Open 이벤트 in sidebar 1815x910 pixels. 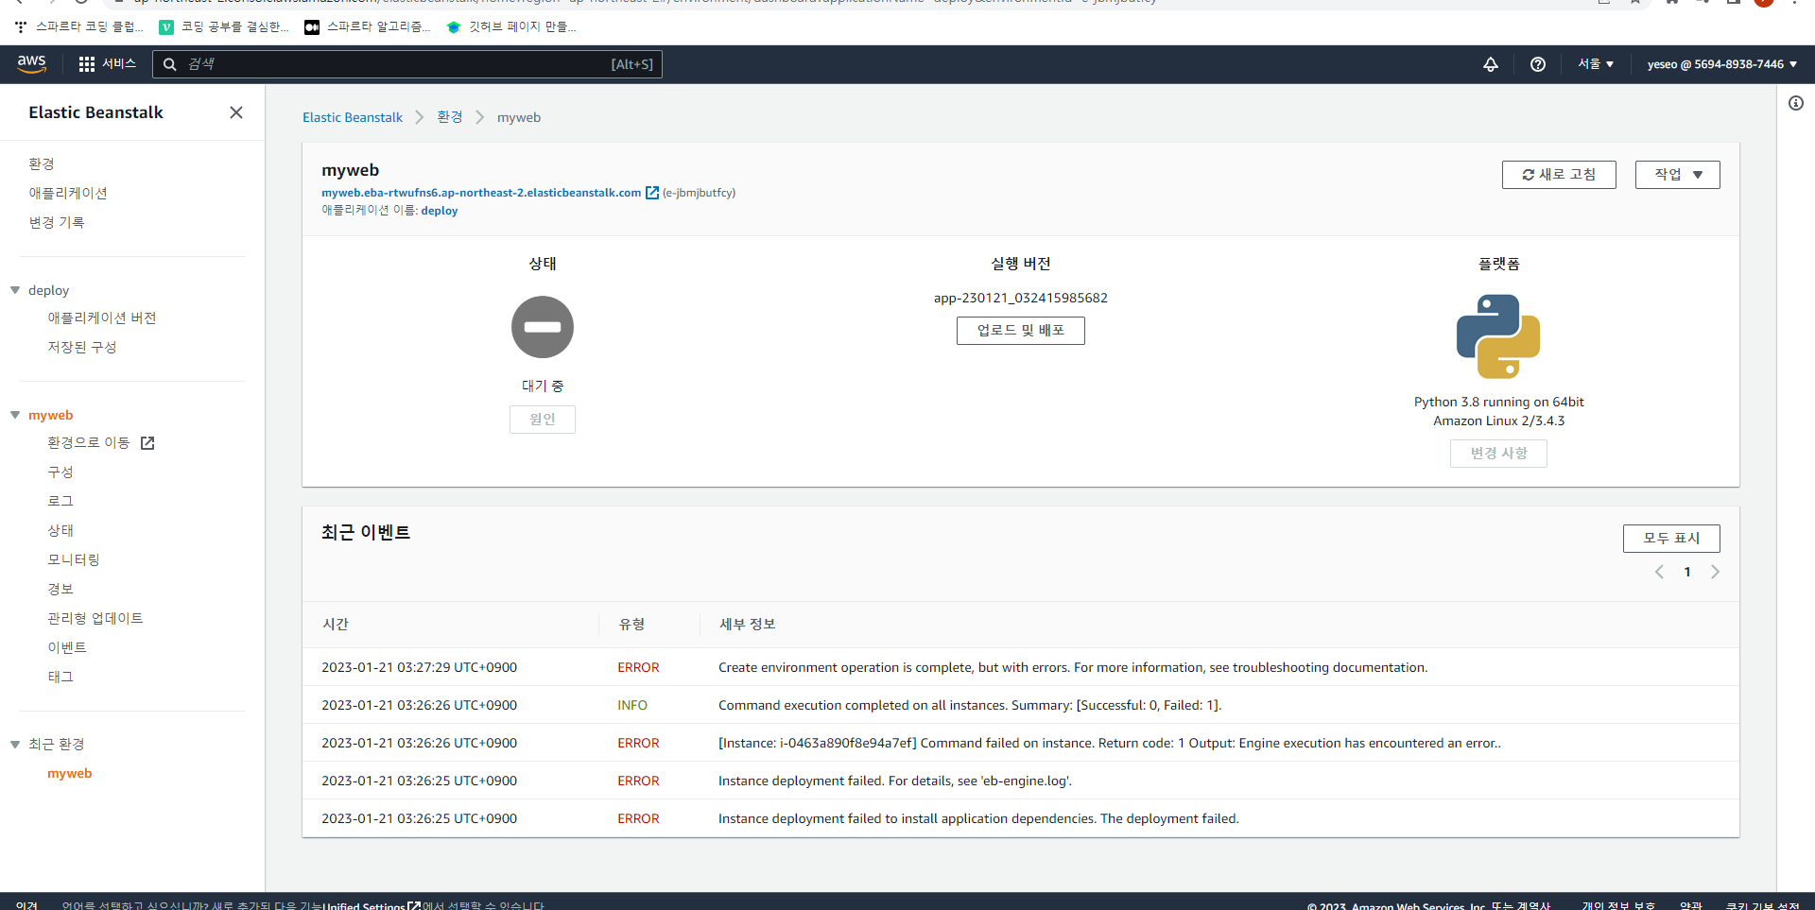(x=67, y=647)
